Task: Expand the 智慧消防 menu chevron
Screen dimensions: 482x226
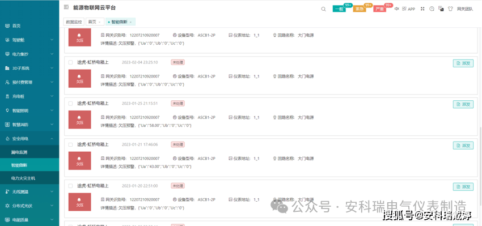Action: click(x=52, y=125)
